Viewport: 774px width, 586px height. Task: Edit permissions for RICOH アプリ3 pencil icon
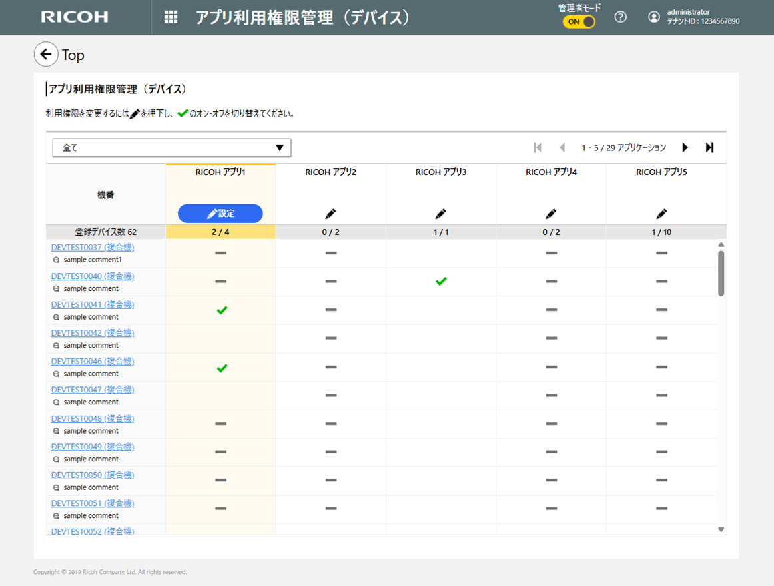pyautogui.click(x=440, y=214)
